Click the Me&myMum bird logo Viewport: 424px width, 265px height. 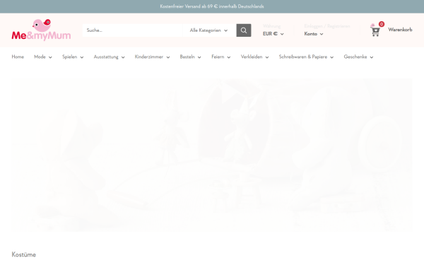[41, 30]
